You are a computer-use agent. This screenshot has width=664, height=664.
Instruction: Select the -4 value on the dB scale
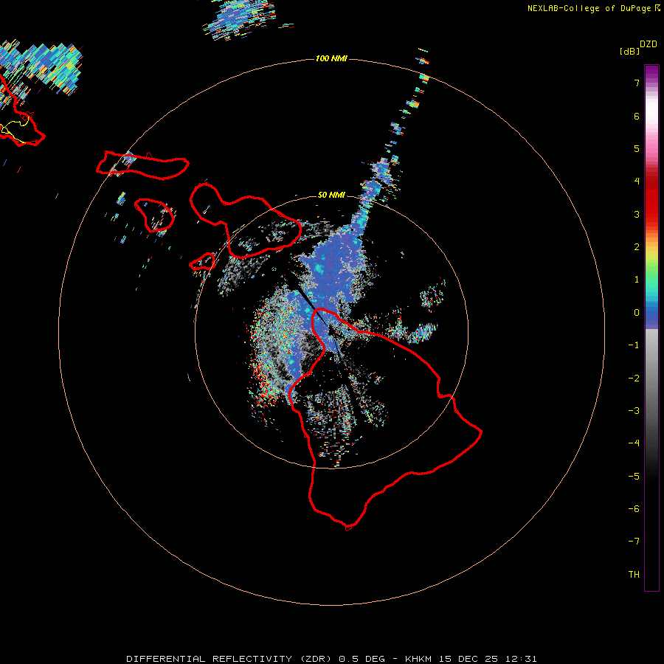coord(634,443)
